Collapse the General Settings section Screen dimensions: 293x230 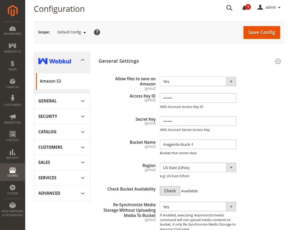coord(278,61)
